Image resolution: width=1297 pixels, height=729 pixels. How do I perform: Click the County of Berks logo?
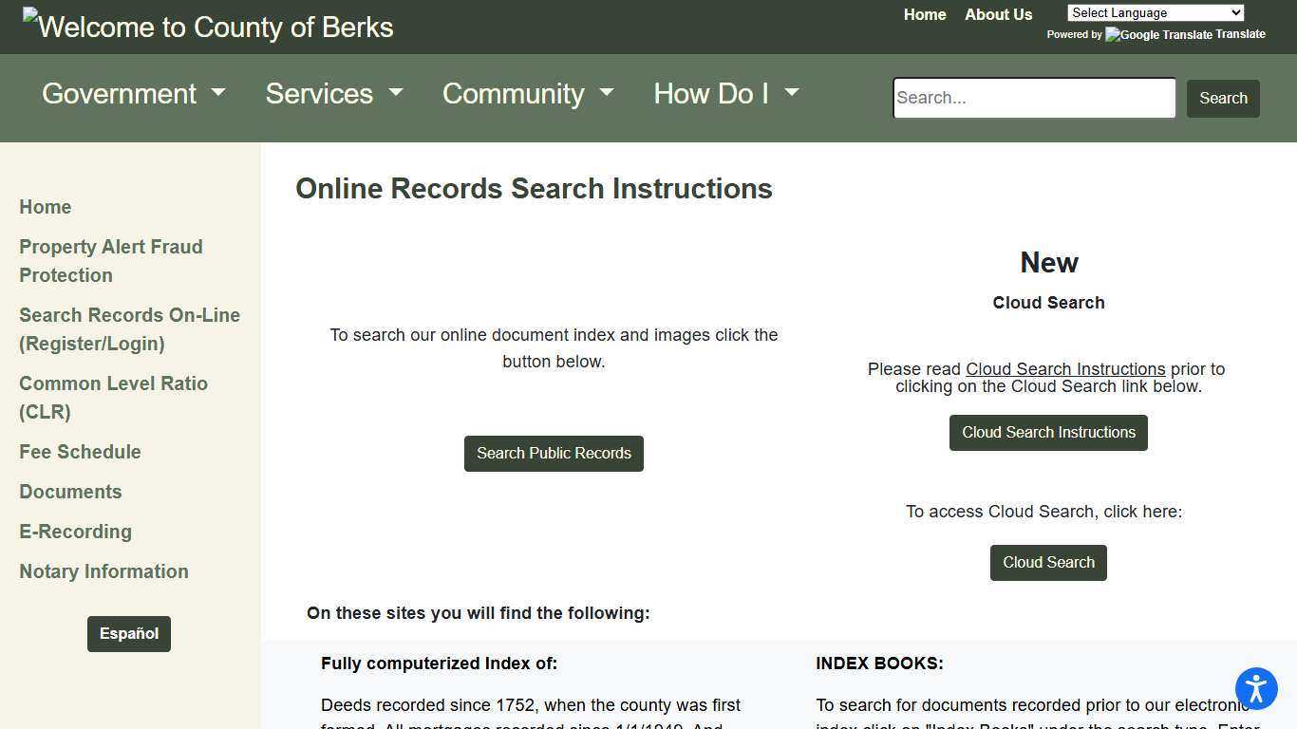pos(207,27)
